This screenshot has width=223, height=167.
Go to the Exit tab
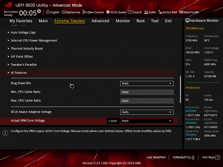pos(168,21)
